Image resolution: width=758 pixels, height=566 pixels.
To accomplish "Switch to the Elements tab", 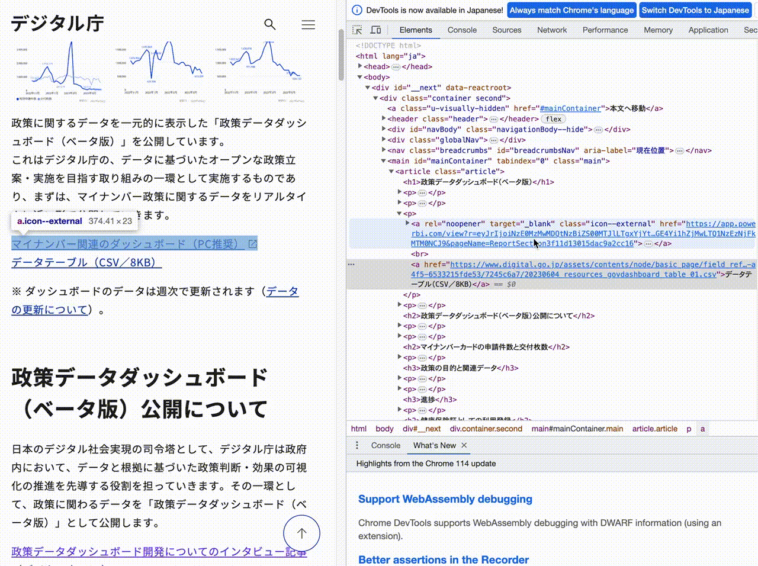I will [416, 30].
